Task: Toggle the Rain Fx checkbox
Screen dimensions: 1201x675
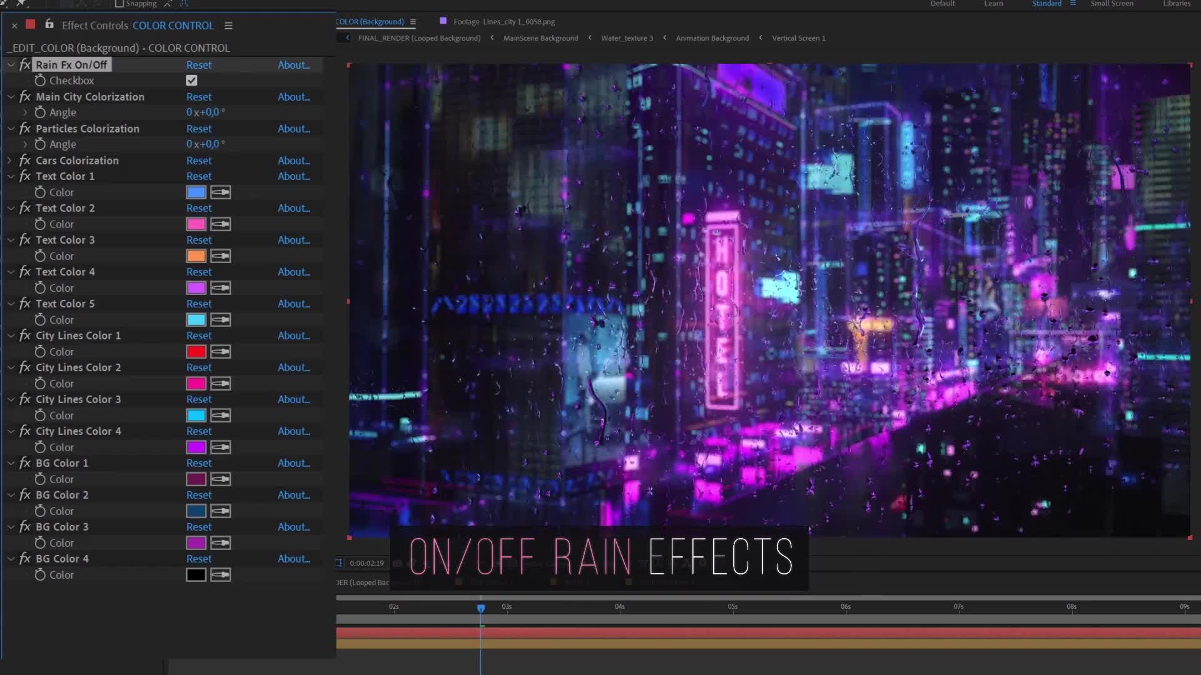Action: click(x=191, y=81)
